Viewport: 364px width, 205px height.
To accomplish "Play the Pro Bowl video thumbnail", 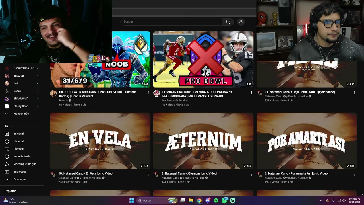I will (x=203, y=60).
